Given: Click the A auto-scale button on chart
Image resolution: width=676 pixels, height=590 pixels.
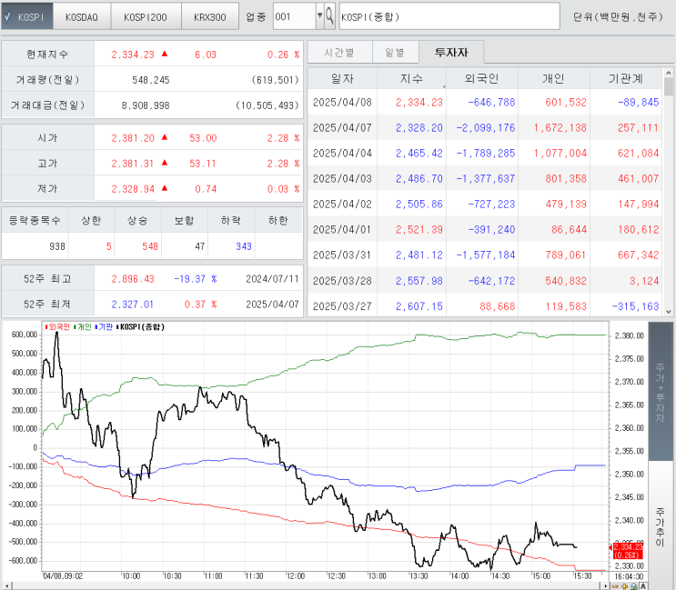Looking at the screenshot, I should click(x=643, y=586).
